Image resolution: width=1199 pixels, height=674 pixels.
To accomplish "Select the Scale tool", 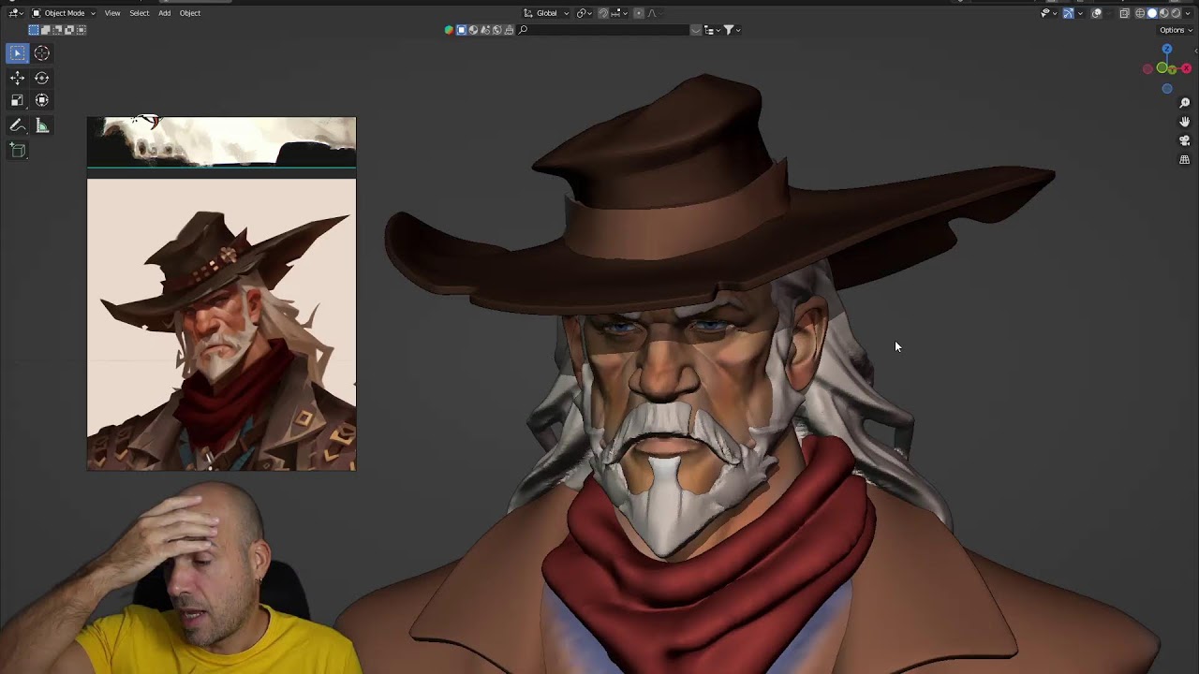I will point(17,100).
